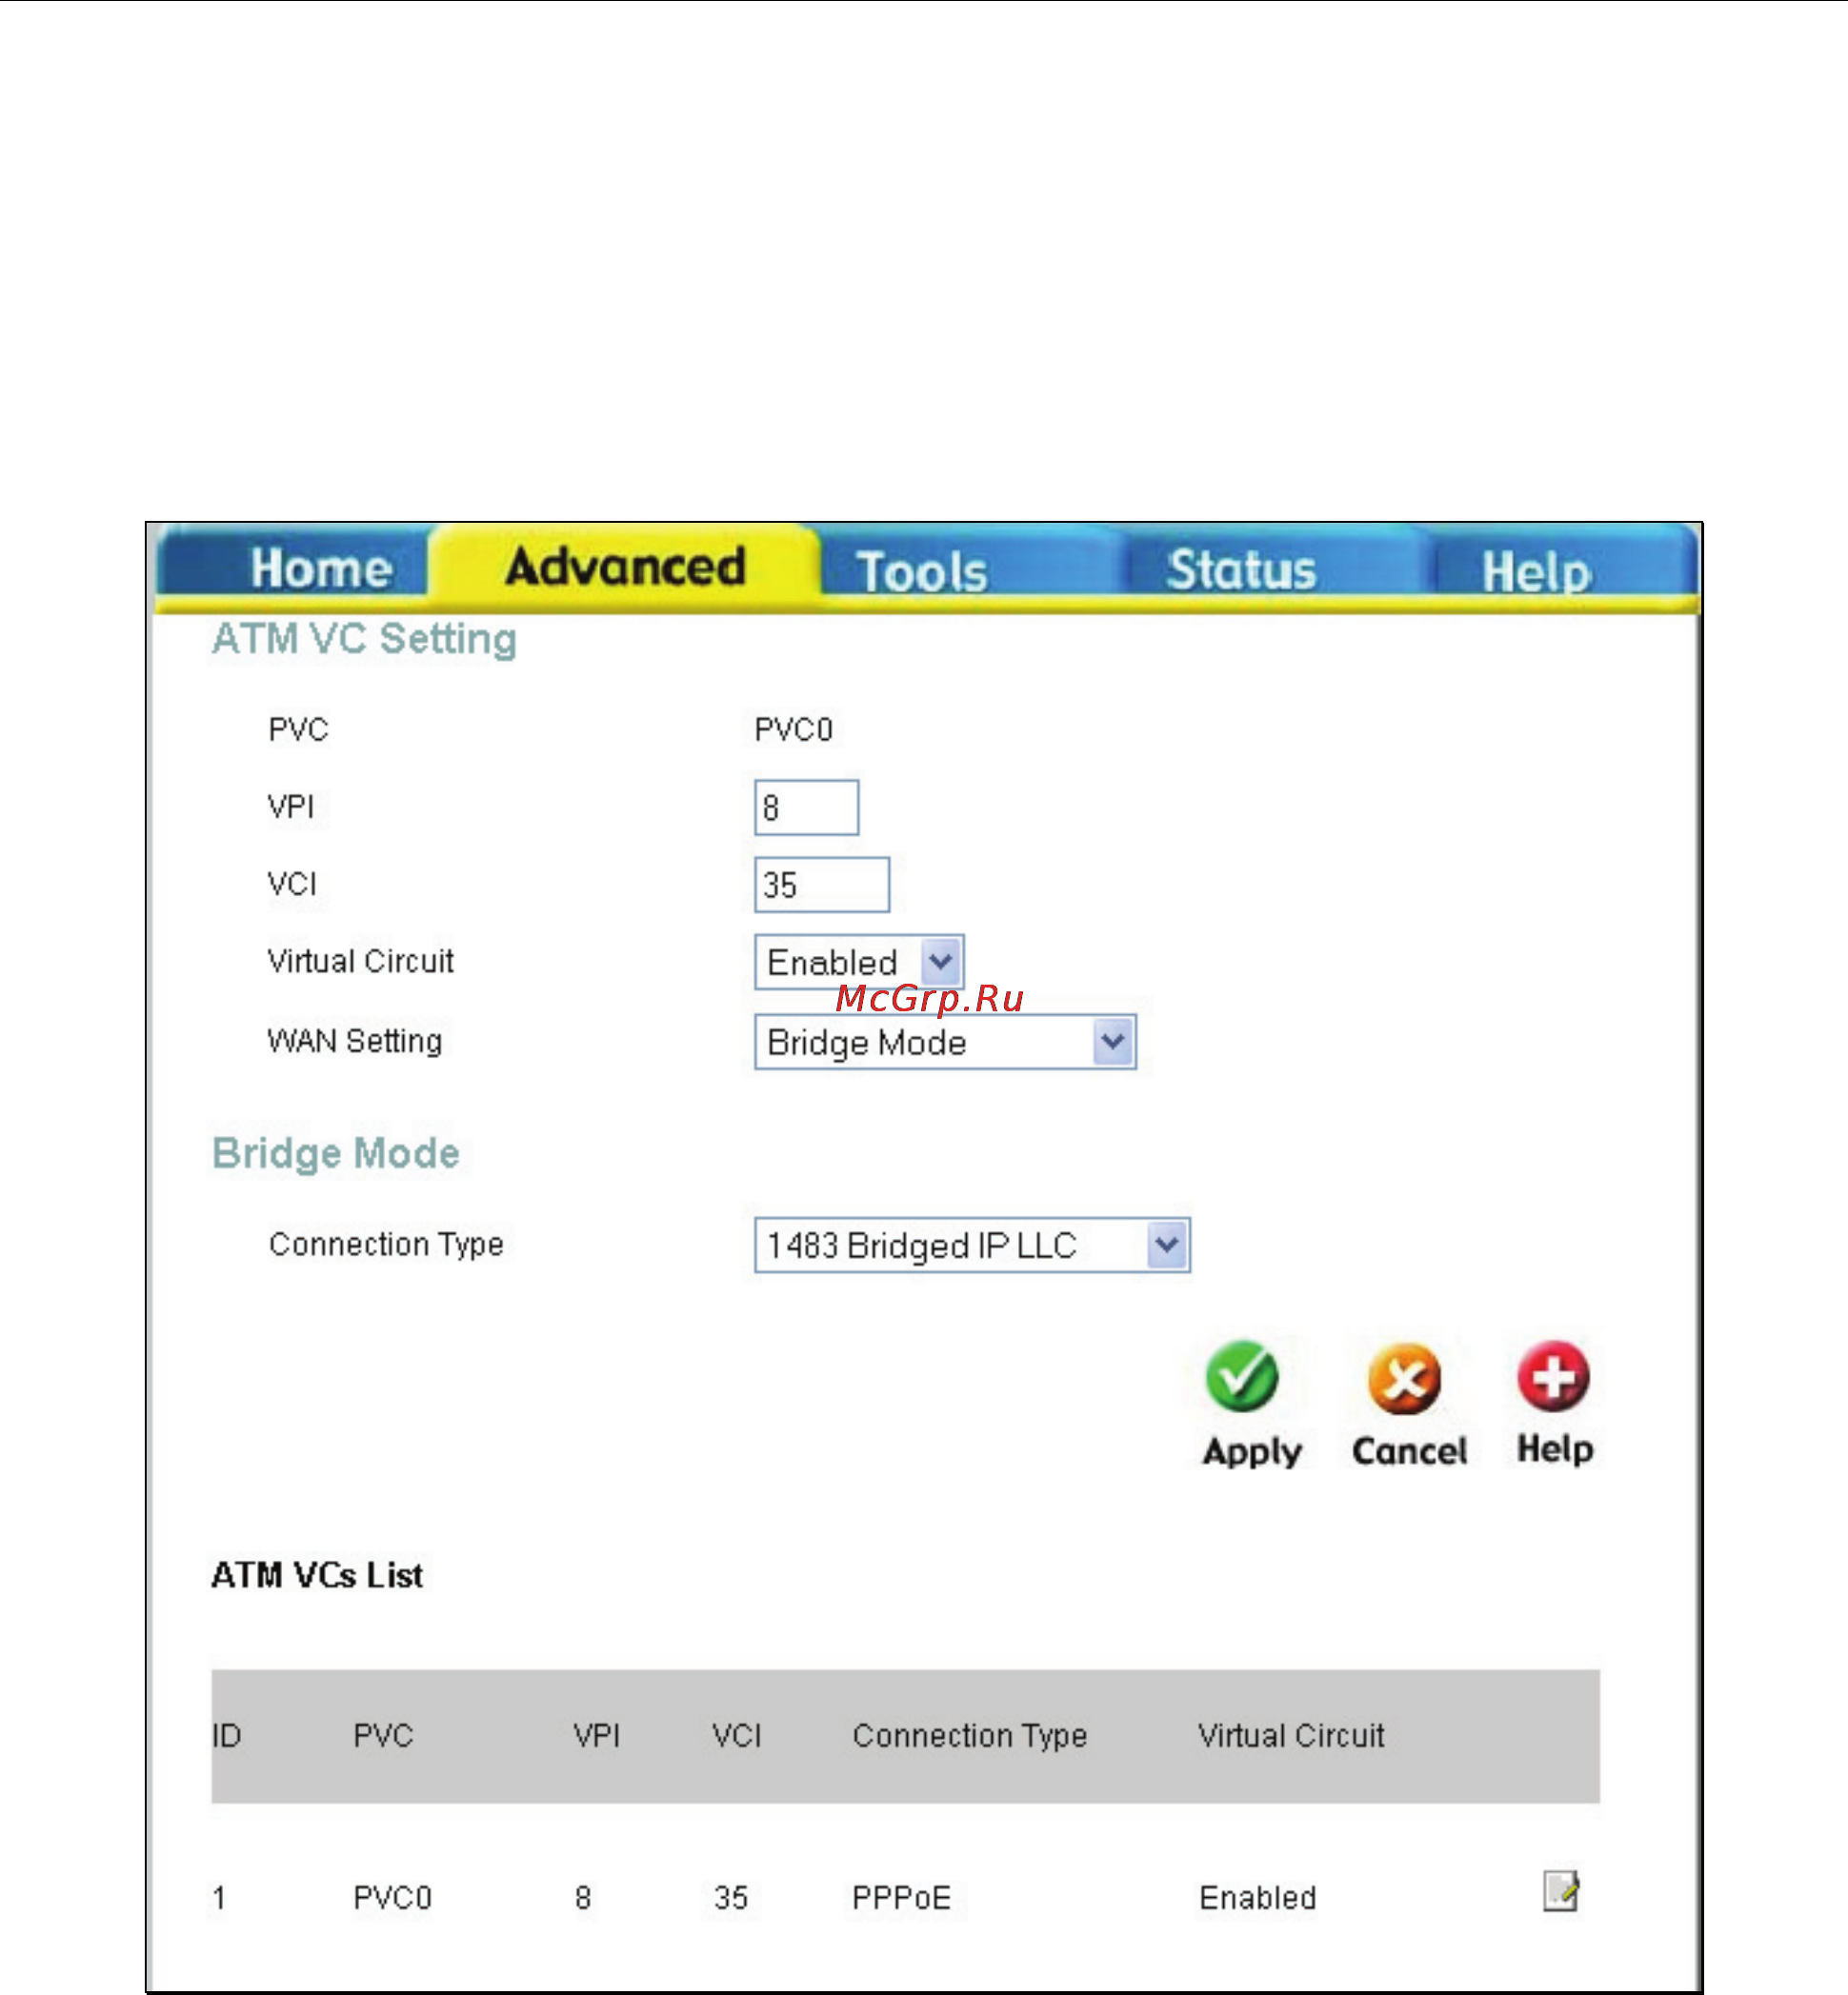The width and height of the screenshot is (1848, 1995).
Task: Click the Enabled cell in the VCs list
Action: (1257, 1897)
